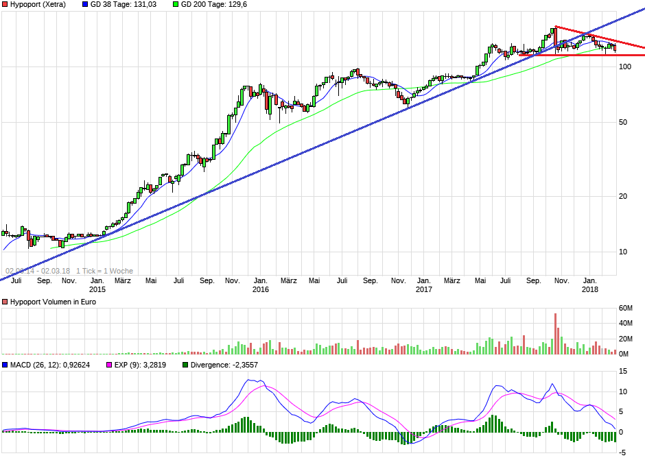
Task: Select the 'GD 38 Tage: 131,03' label
Action: (124, 5)
